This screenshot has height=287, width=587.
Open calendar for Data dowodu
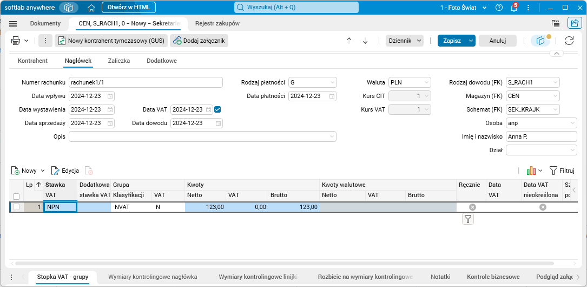tap(218, 123)
